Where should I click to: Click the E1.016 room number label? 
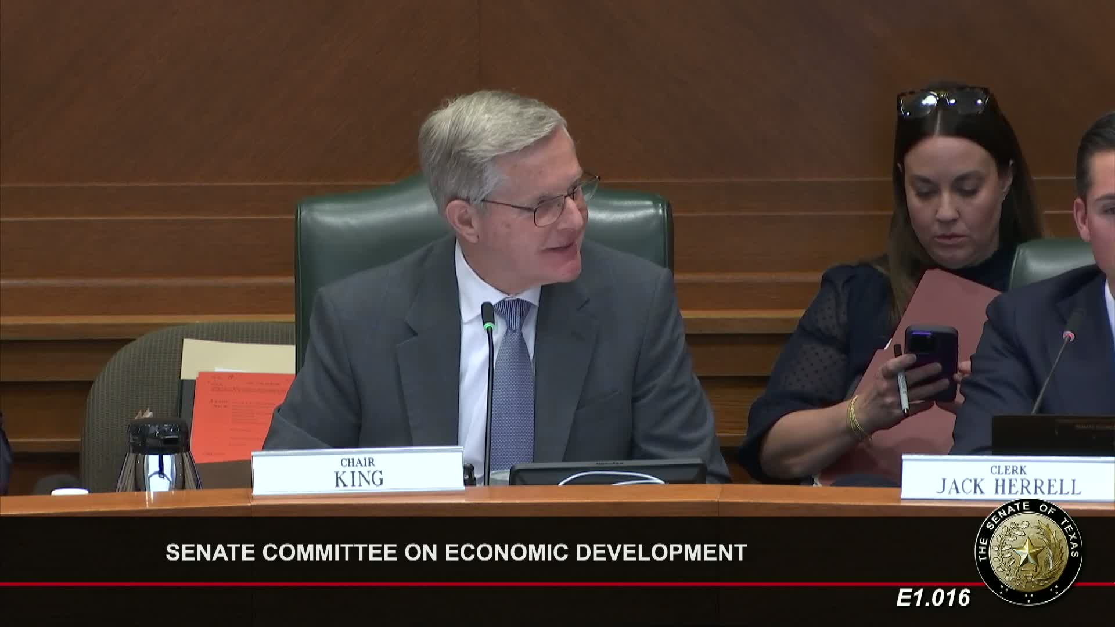click(933, 598)
